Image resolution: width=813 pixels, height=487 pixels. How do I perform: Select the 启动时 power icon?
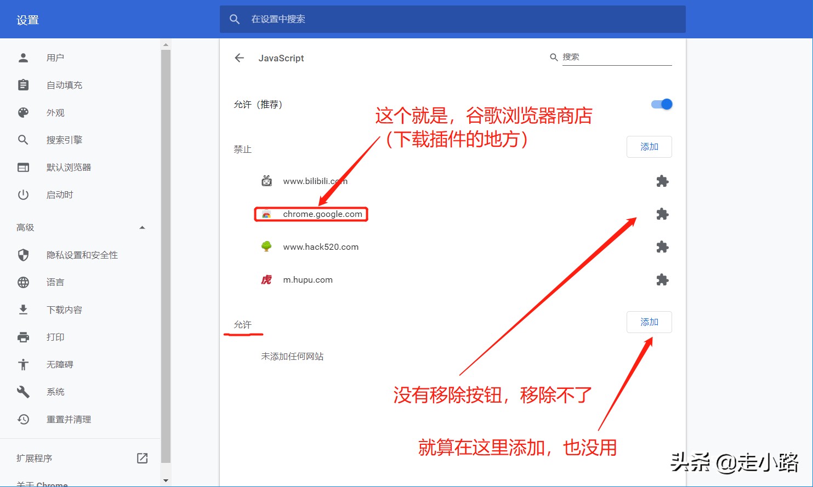(x=22, y=194)
